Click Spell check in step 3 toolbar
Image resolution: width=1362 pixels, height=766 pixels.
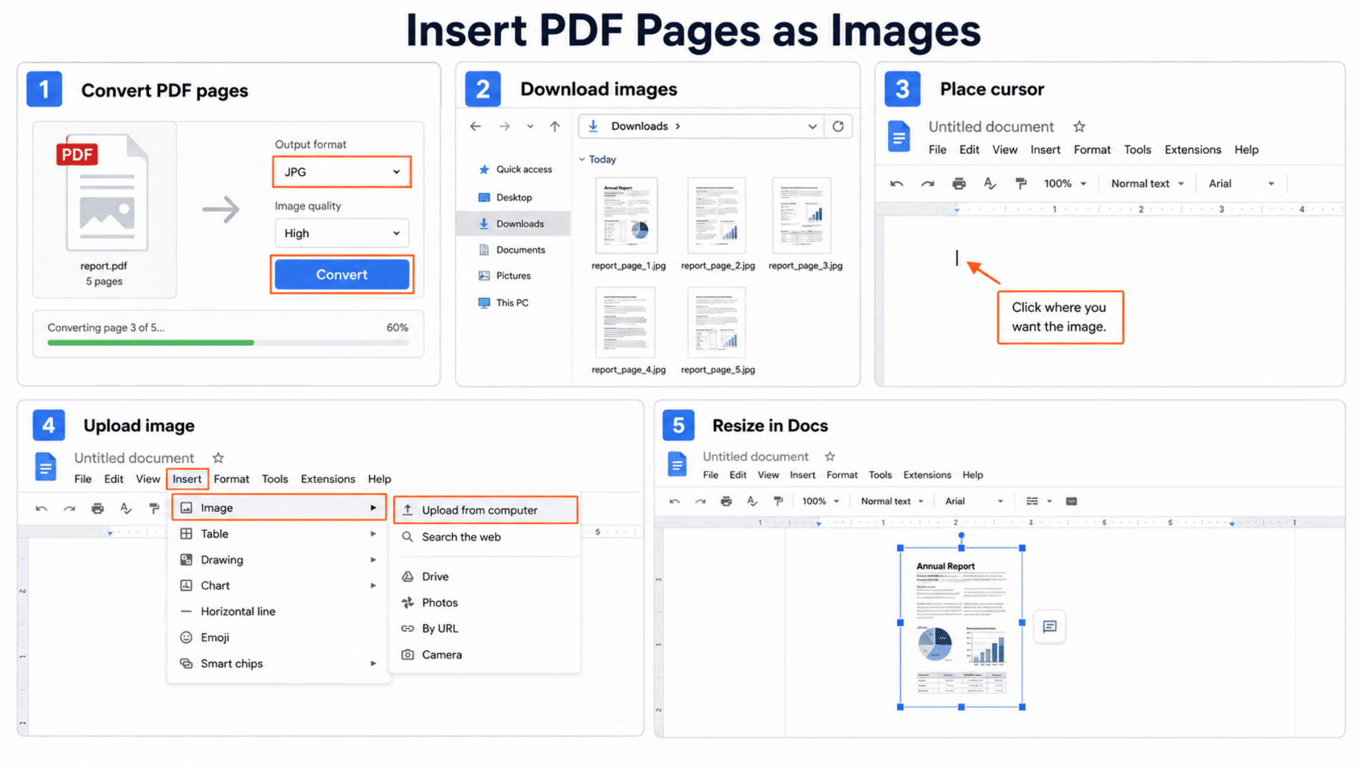[x=989, y=184]
